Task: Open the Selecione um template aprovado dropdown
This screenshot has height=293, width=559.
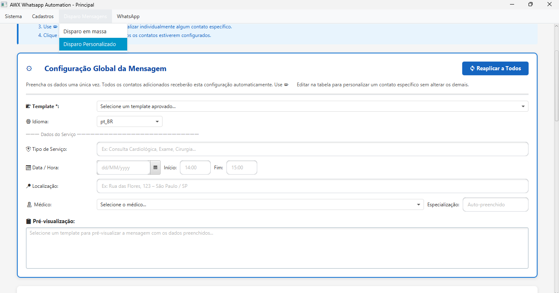Action: pos(312,106)
